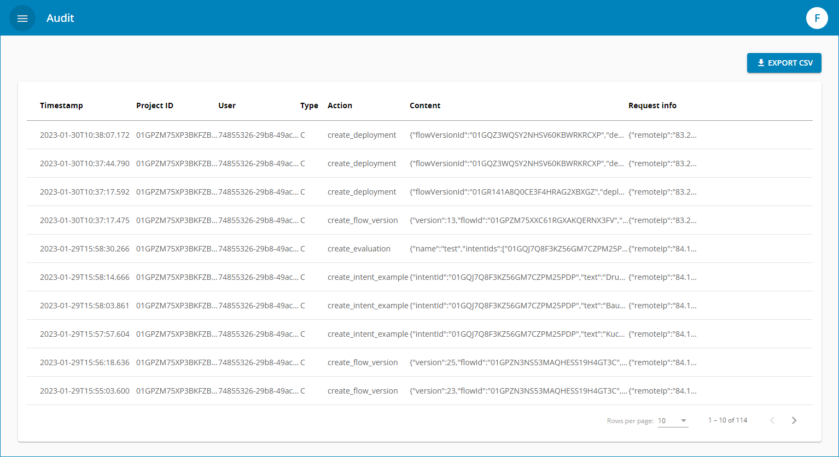The image size is (839, 457).
Task: Click content cell with text Bau
Action: 517,306
